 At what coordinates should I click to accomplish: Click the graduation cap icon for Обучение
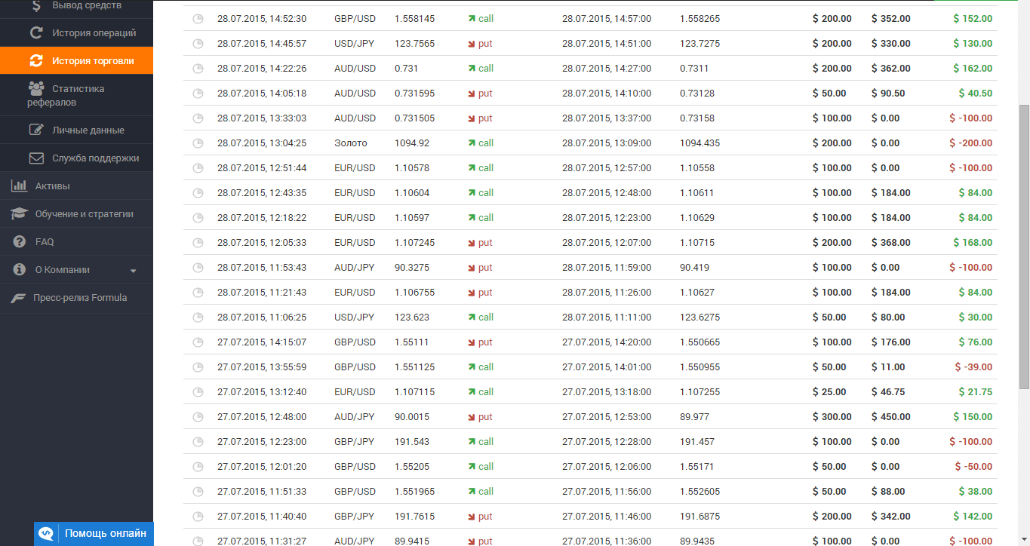click(x=20, y=214)
